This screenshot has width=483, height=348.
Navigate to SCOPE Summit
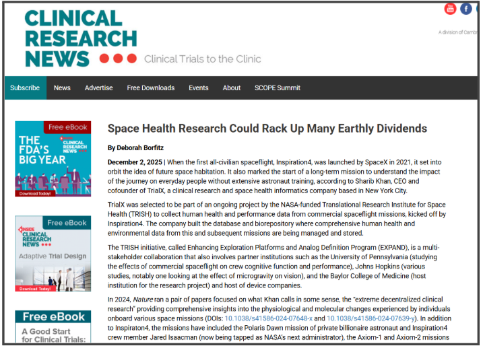coord(278,88)
